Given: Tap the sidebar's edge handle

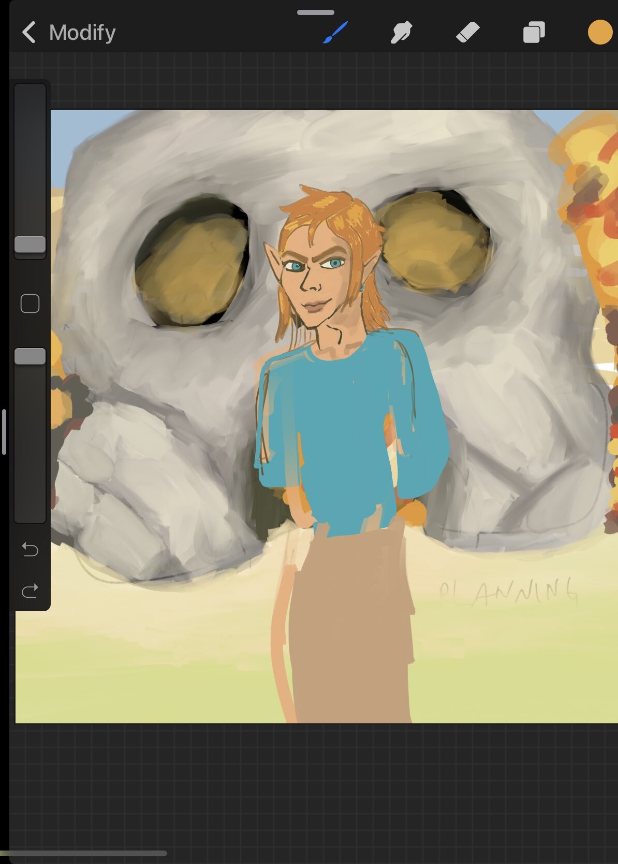Looking at the screenshot, I should 4,431.
